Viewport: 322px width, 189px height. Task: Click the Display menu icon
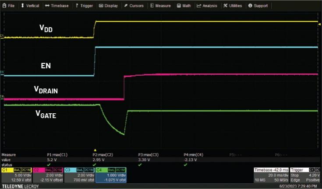pos(101,6)
